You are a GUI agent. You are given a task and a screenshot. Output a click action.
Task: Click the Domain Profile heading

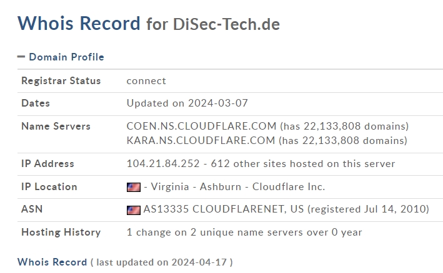click(66, 57)
